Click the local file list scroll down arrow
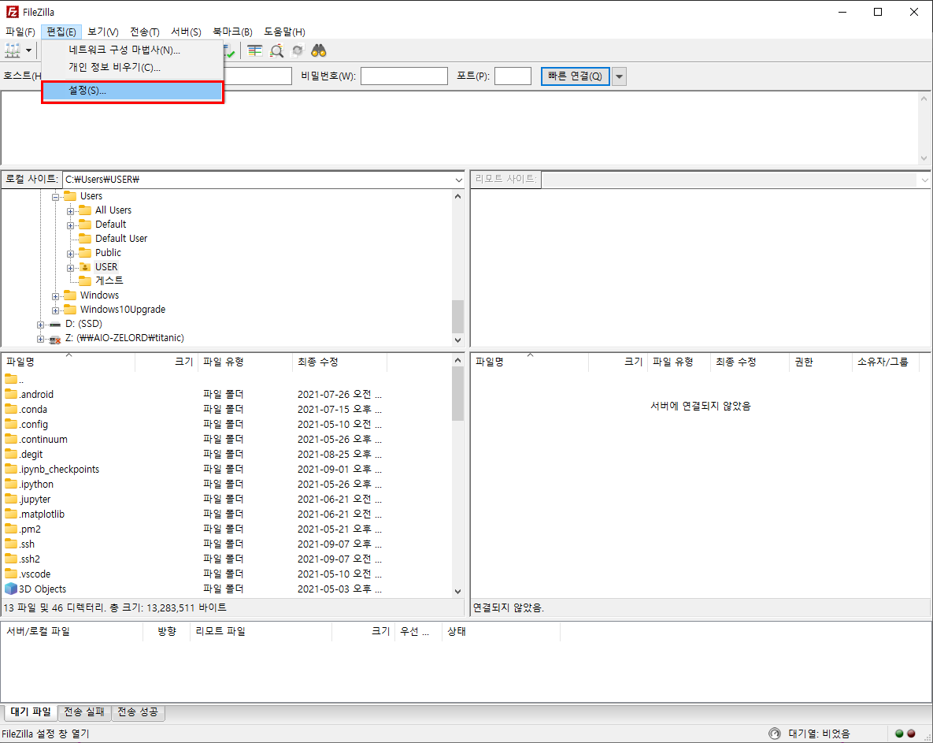Image resolution: width=933 pixels, height=743 pixels. pyautogui.click(x=457, y=591)
